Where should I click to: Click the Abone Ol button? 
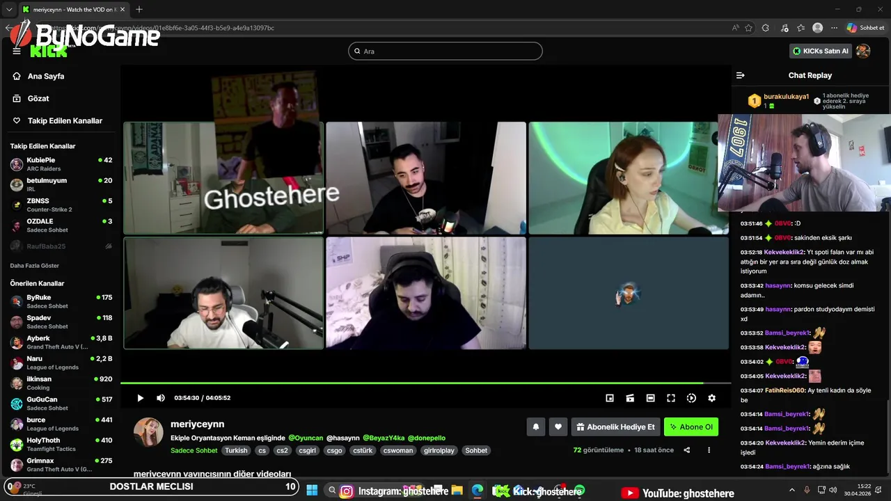(691, 427)
